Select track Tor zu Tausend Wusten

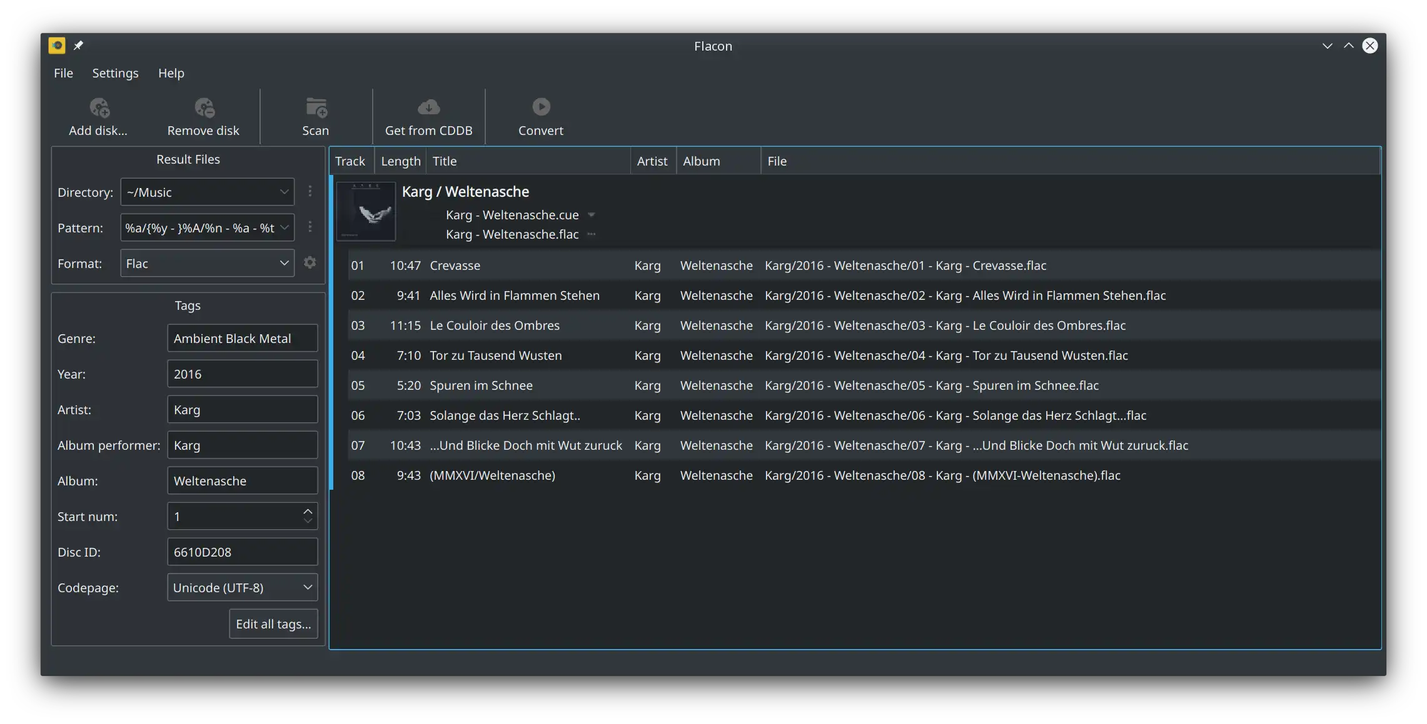(x=864, y=355)
